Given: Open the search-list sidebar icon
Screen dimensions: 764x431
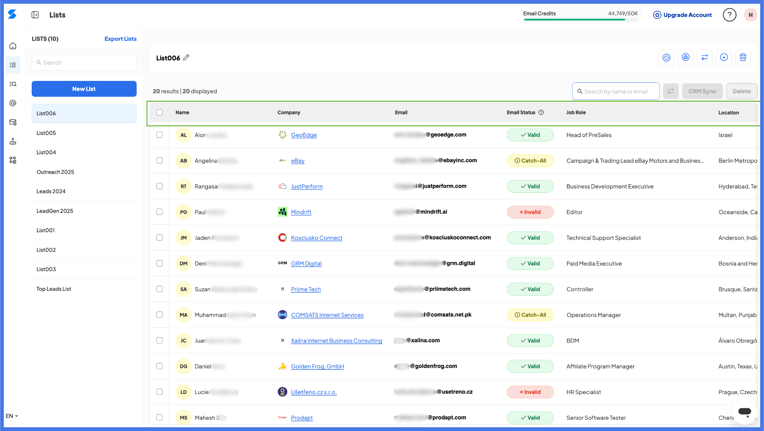Looking at the screenshot, I should click(x=13, y=84).
